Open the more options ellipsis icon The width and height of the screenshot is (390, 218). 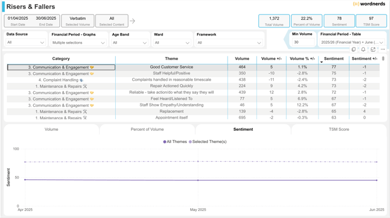pos(382,49)
